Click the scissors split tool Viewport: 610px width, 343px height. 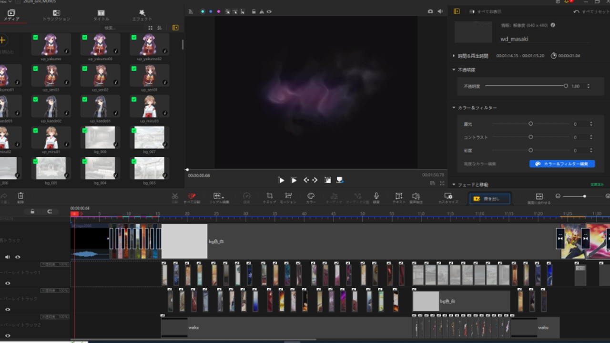(175, 197)
